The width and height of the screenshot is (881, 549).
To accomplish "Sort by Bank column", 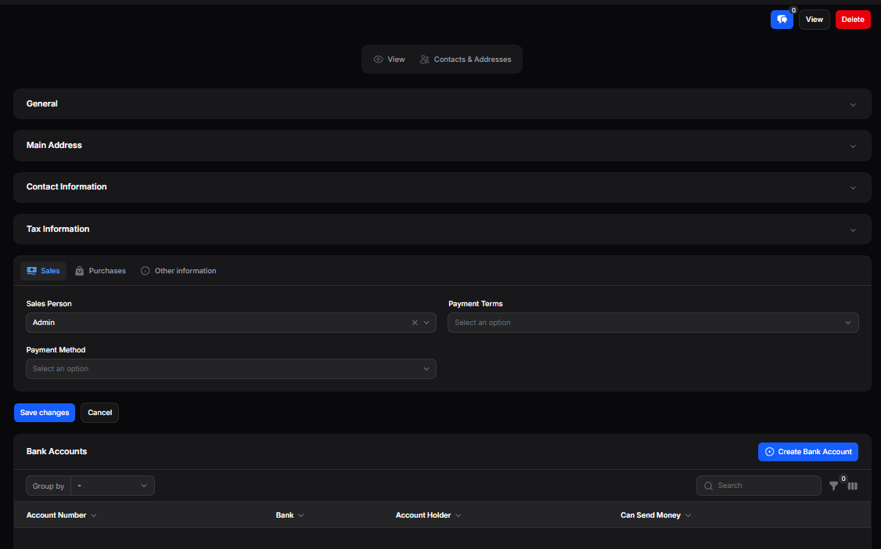I will (290, 515).
